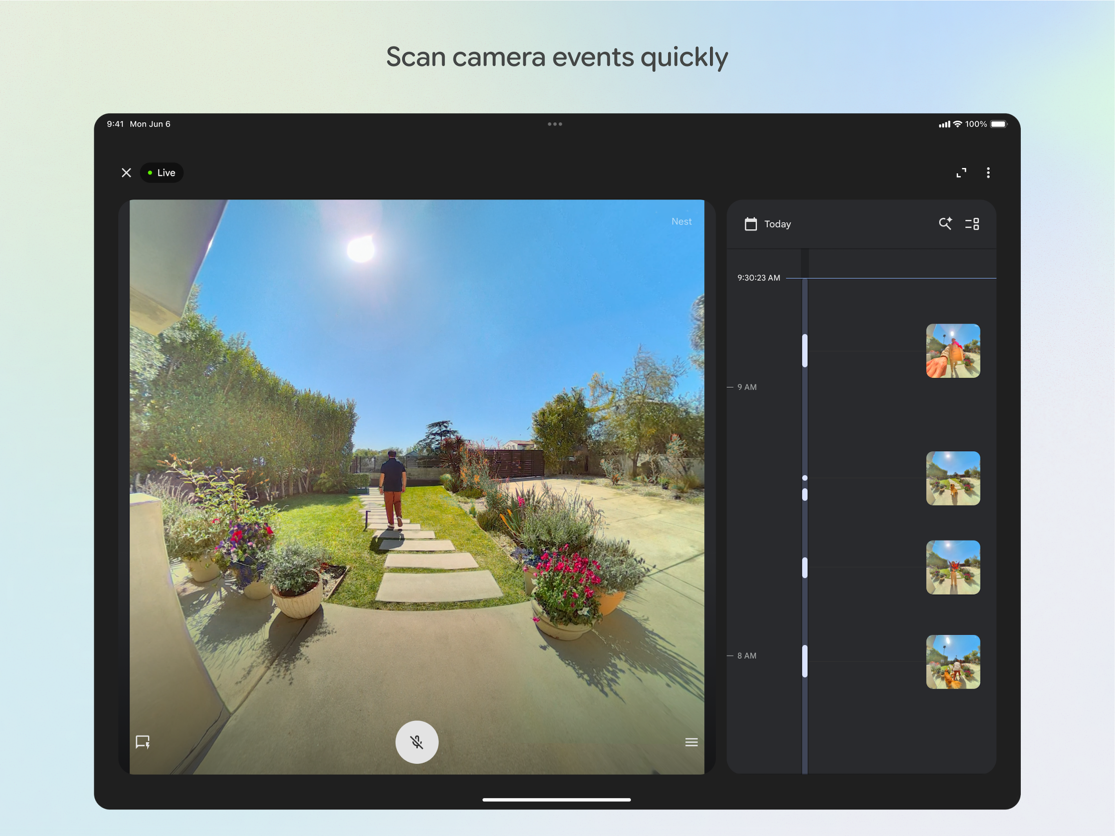Image resolution: width=1115 pixels, height=836 pixels.
Task: Close the live camera view
Action: coord(127,173)
